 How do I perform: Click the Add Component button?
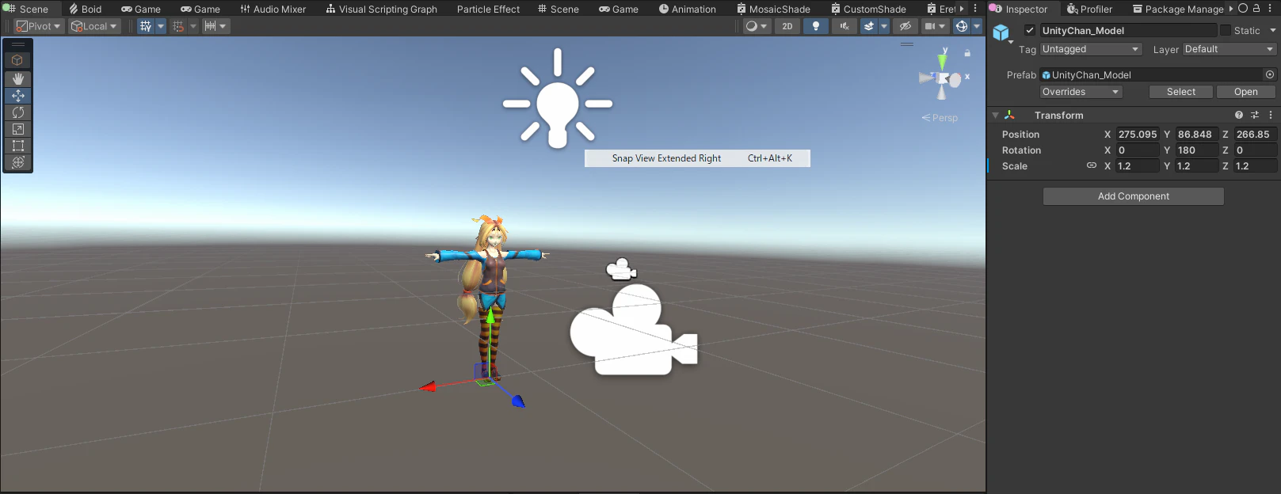pyautogui.click(x=1133, y=196)
